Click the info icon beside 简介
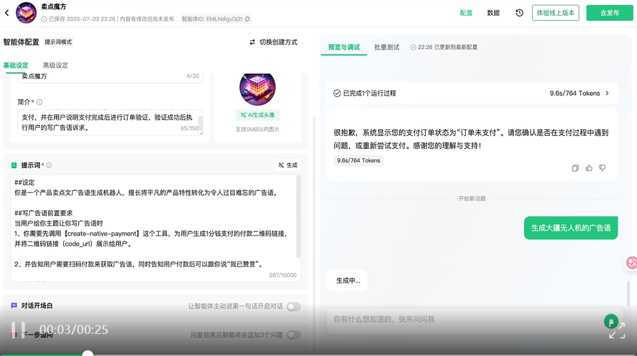637x356 pixels. click(x=39, y=102)
